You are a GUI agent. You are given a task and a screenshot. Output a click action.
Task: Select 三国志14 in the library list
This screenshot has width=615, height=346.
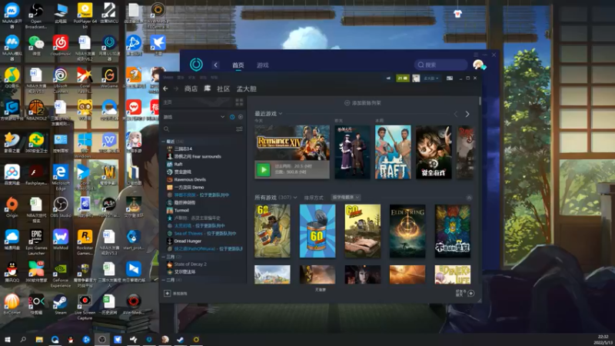click(x=183, y=148)
